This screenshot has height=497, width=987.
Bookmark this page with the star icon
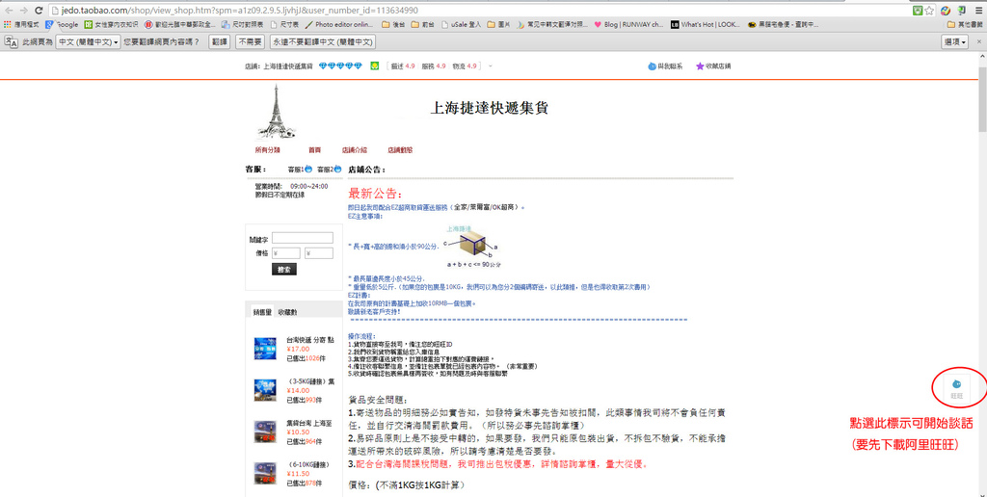click(929, 10)
